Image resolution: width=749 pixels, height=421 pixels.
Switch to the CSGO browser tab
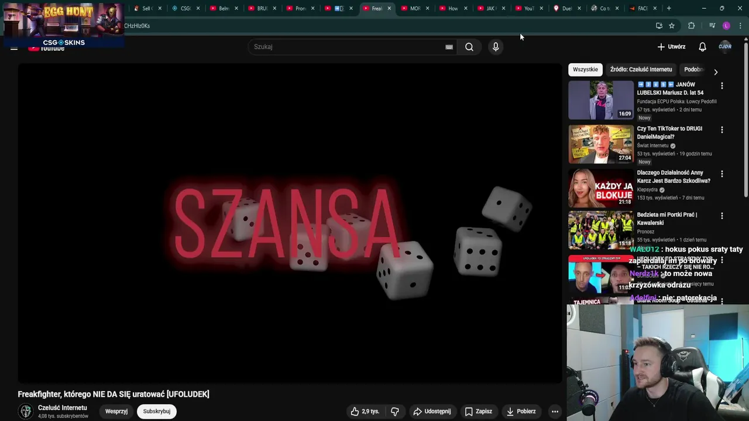tap(185, 8)
